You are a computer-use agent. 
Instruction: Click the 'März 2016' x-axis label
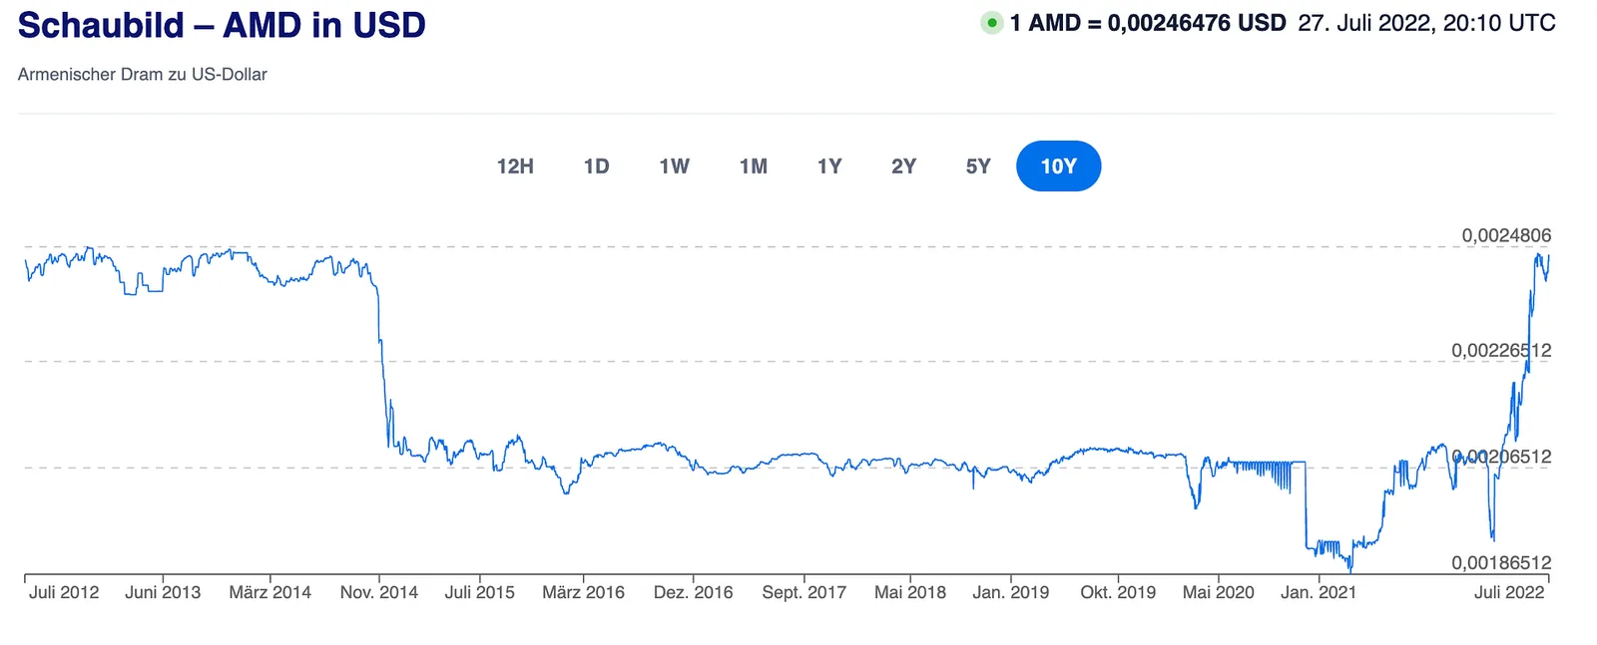click(x=584, y=592)
